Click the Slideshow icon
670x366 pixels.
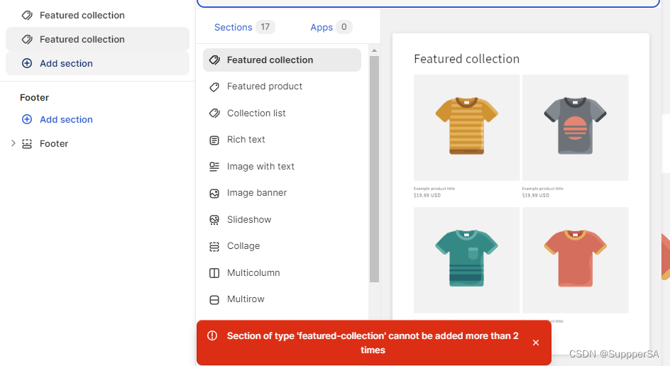pyautogui.click(x=214, y=220)
